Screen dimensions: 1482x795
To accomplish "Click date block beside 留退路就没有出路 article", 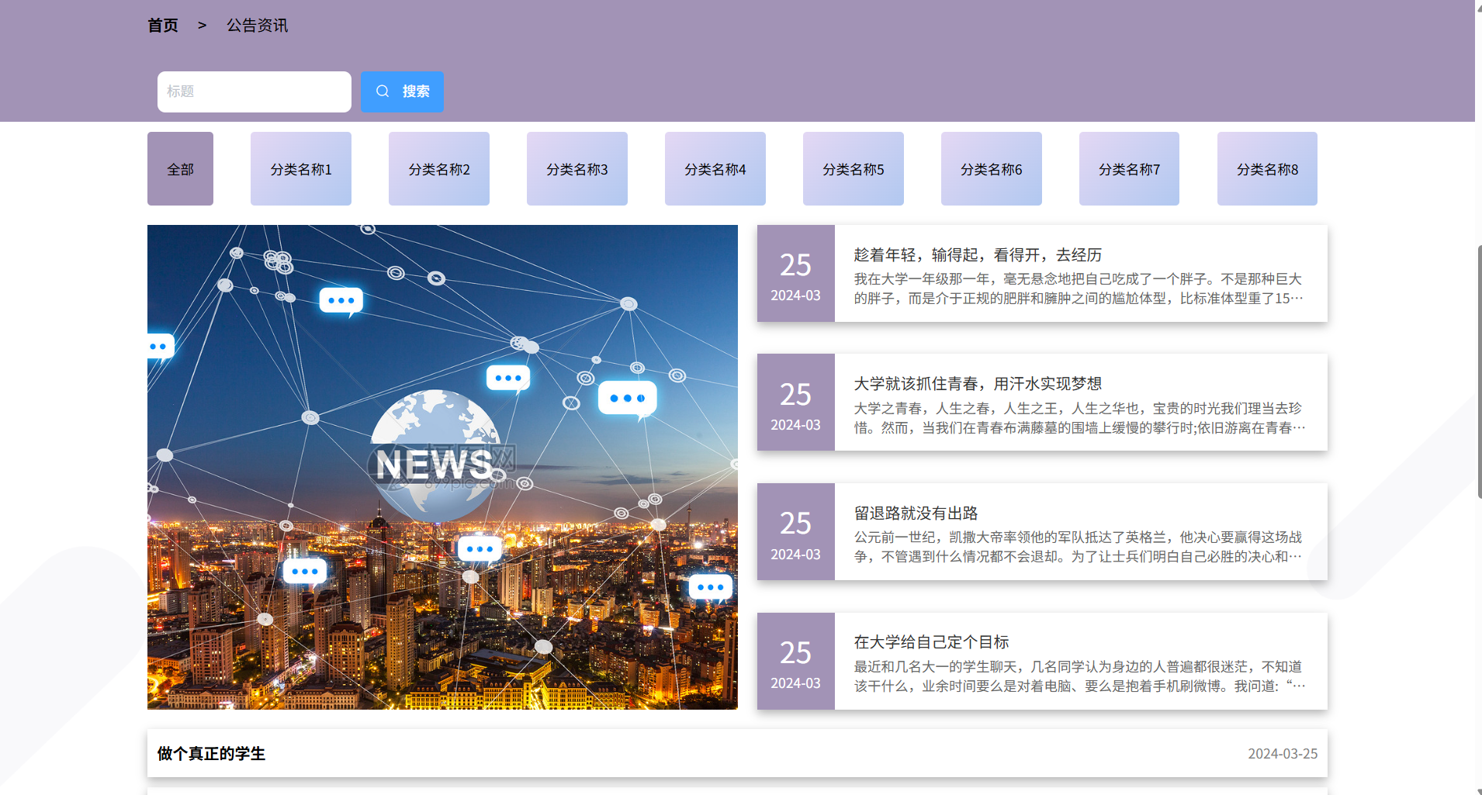I will pyautogui.click(x=796, y=531).
